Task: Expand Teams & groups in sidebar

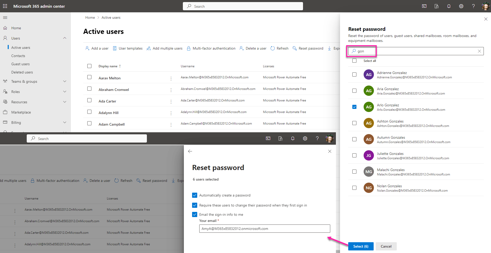Action: (65, 81)
